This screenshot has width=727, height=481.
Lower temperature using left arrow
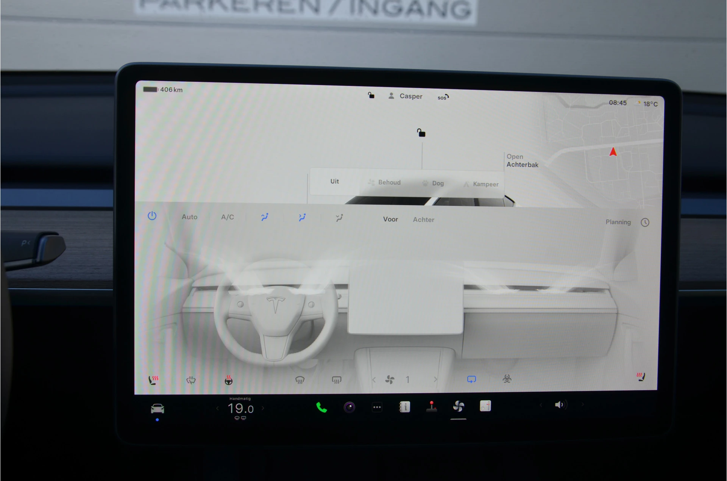point(218,408)
